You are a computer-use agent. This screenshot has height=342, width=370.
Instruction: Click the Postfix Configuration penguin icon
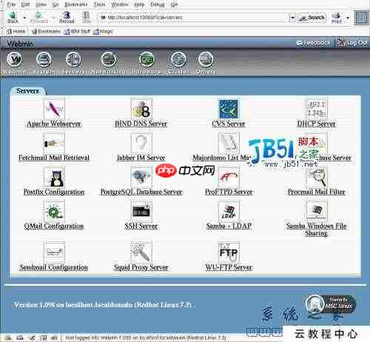54,177
